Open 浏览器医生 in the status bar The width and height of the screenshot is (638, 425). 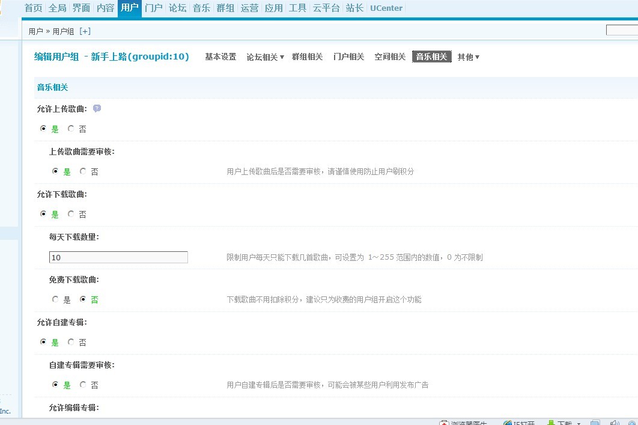463,423
